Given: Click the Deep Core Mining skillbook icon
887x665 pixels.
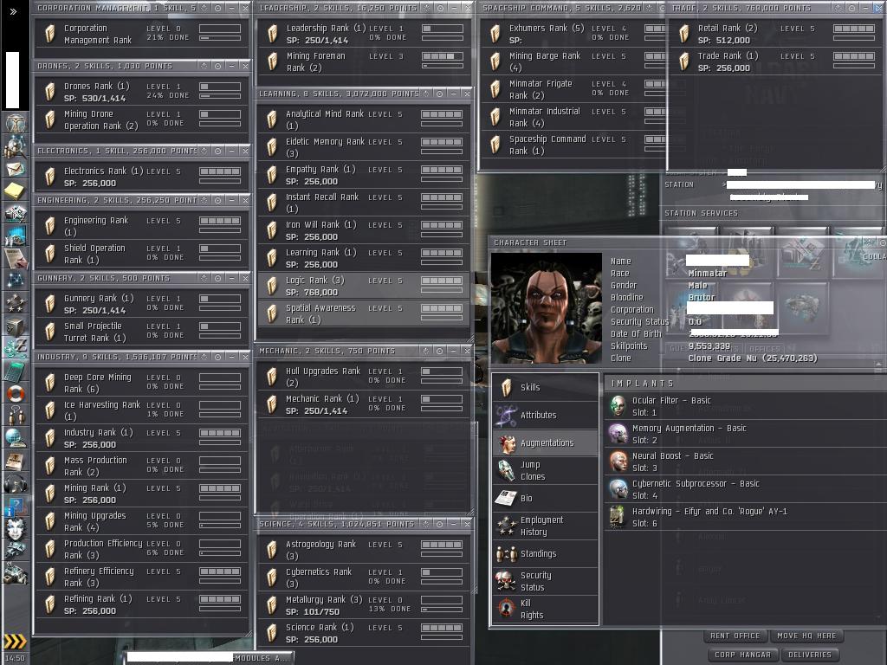Looking at the screenshot, I should click(x=50, y=383).
